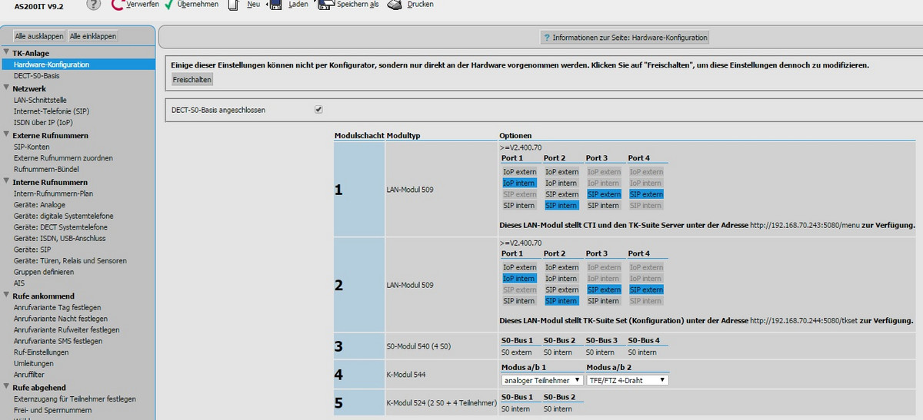Open LAN-Schnittstelle settings page

[41, 100]
